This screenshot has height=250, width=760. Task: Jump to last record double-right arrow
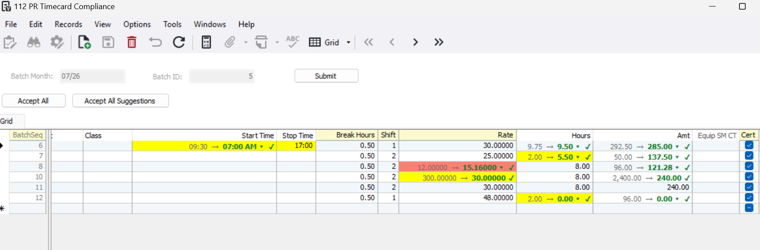coord(439,42)
